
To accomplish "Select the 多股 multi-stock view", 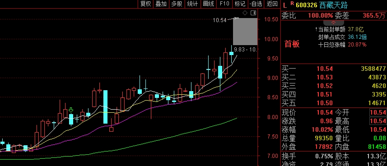I will click(177, 4).
